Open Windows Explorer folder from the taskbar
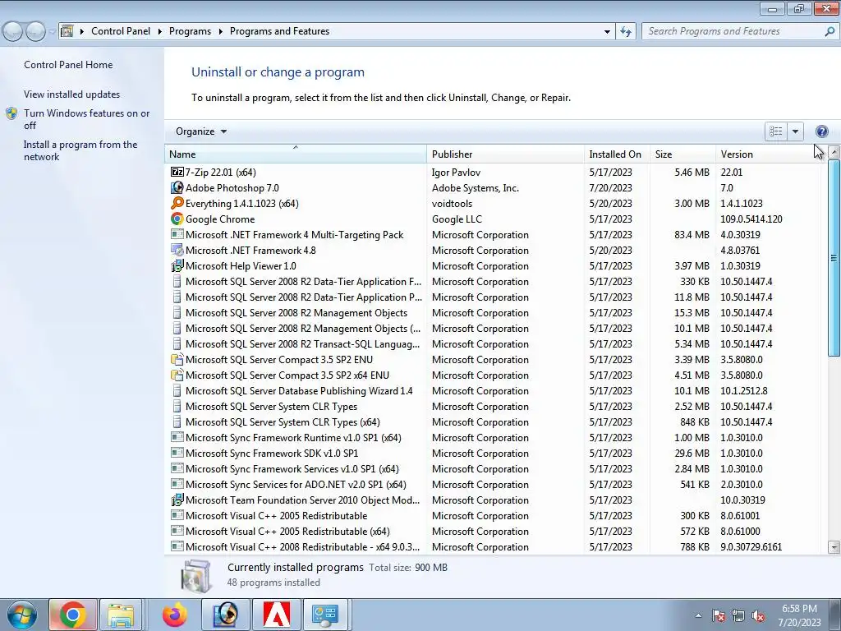Screen dimensions: 841x631 pos(121,615)
